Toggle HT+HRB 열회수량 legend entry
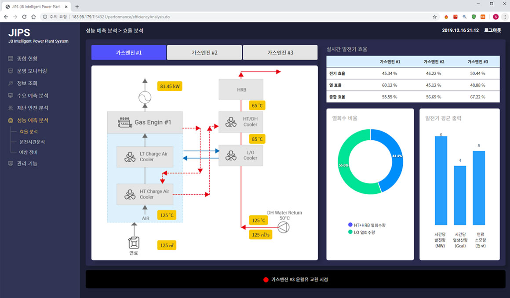 tap(367, 225)
